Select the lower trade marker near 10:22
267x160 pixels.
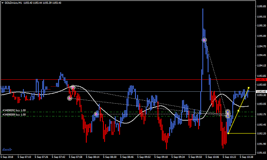[228, 116]
